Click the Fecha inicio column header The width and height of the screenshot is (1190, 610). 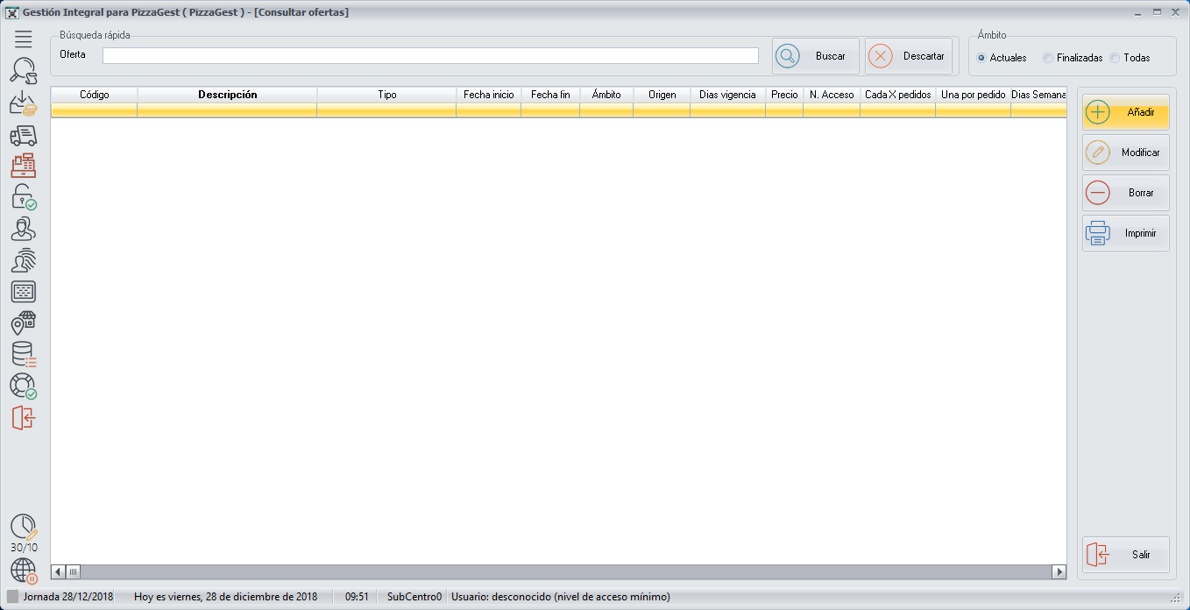point(488,95)
